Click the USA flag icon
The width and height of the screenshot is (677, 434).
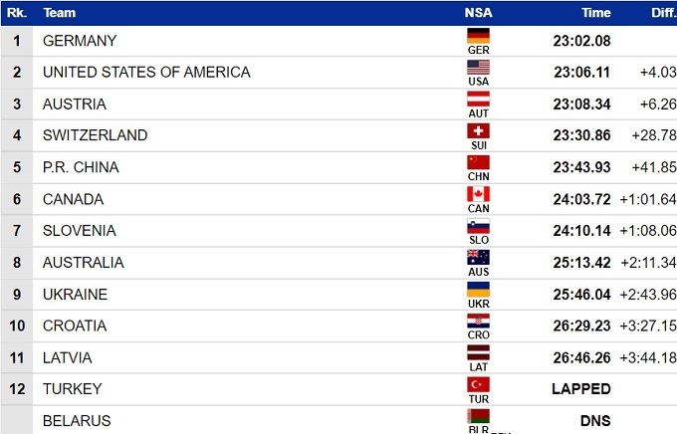478,68
